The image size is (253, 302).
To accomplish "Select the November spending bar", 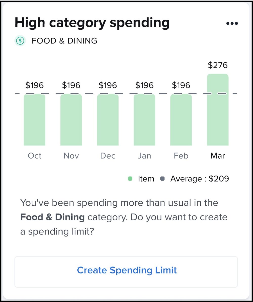I will 71,120.
